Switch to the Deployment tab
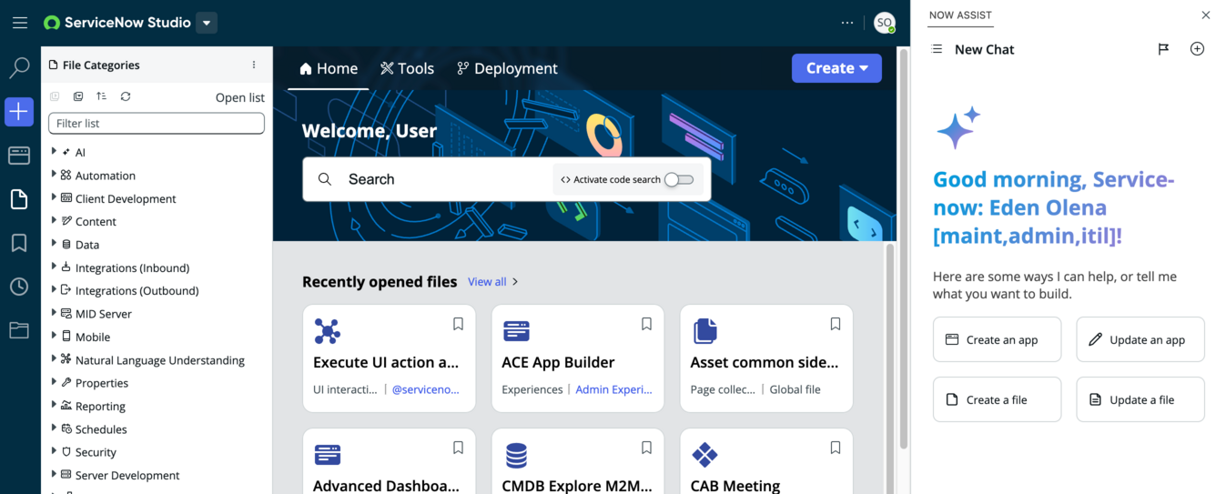This screenshot has width=1226, height=494. pos(507,68)
